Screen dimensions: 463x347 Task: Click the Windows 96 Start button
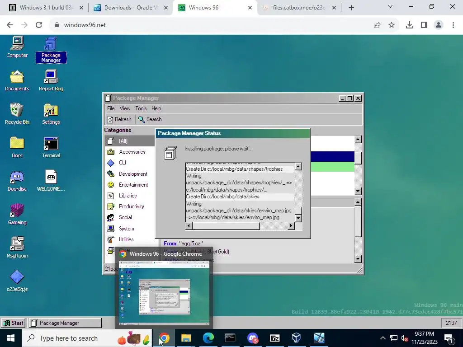point(13,323)
